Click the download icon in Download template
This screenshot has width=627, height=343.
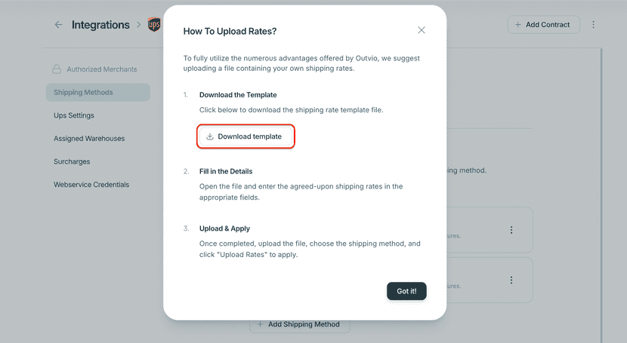[x=210, y=136]
